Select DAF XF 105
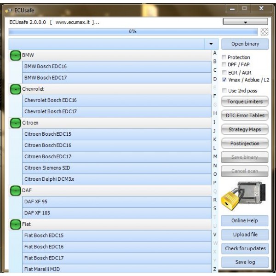This screenshot has height=276, width=276. (117, 213)
